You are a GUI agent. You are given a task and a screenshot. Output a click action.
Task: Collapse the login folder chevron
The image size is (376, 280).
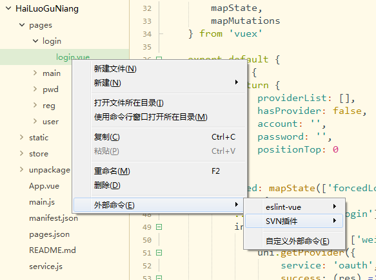(35, 41)
